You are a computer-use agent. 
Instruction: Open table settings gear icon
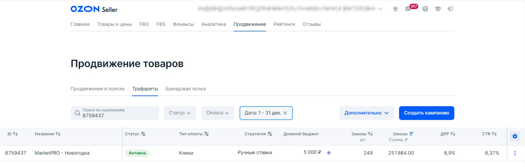click(x=515, y=136)
